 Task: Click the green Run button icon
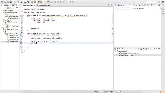pyautogui.click(x=21, y=2)
